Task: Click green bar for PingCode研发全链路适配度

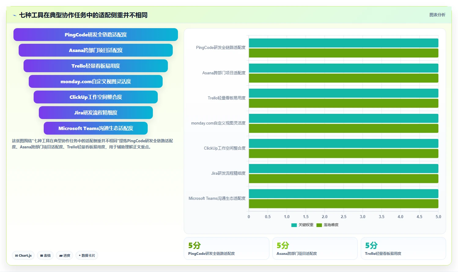Action: [344, 53]
